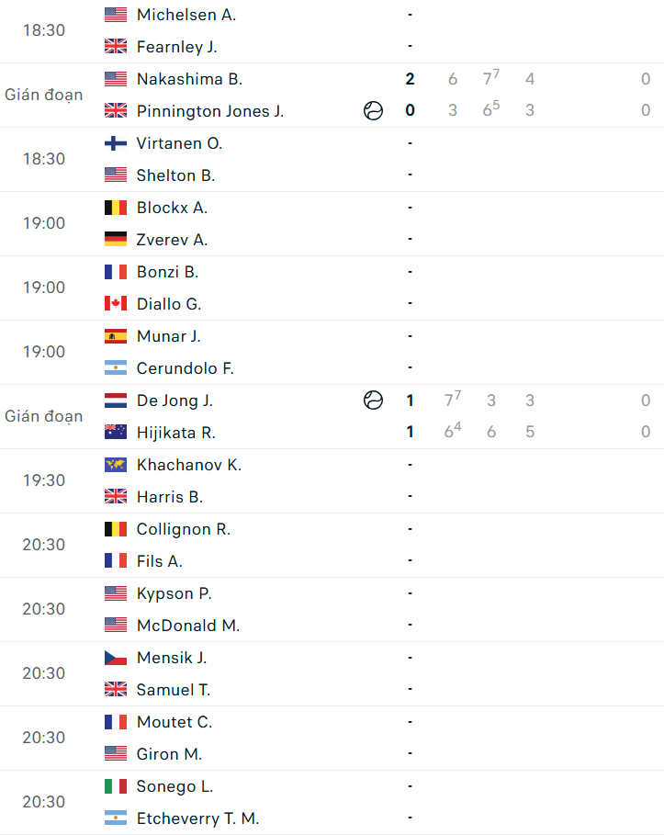Open Kypson P. vs McDonald M. match
The image size is (664, 835).
tap(332, 610)
